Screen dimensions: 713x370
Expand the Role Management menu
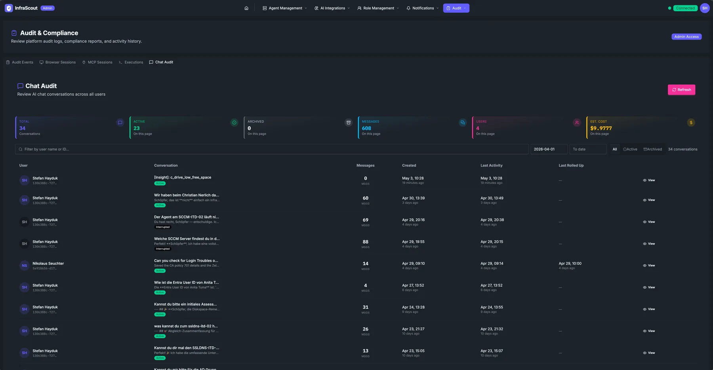[378, 8]
